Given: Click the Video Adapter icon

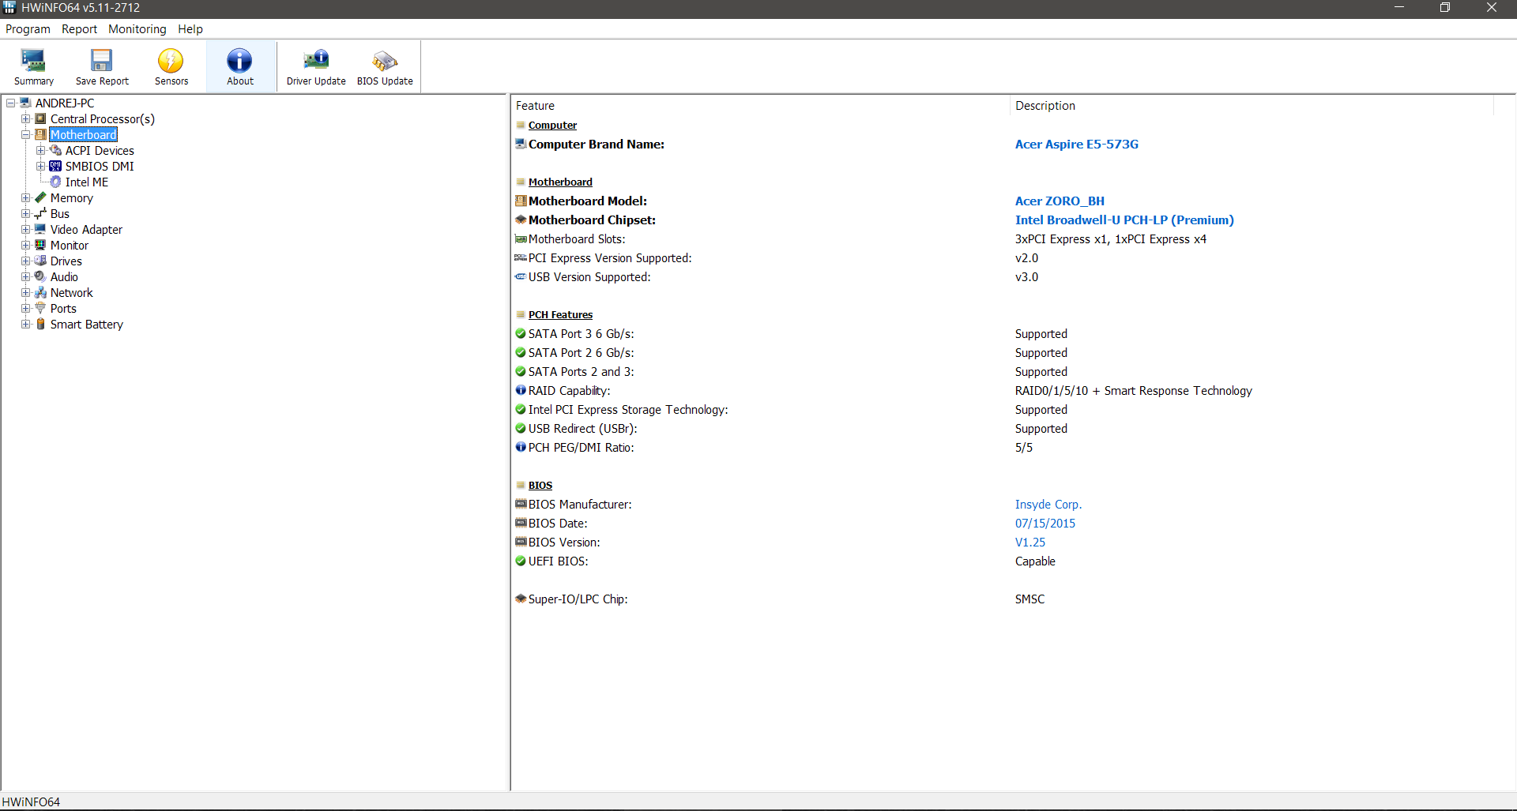Looking at the screenshot, I should click(x=40, y=229).
